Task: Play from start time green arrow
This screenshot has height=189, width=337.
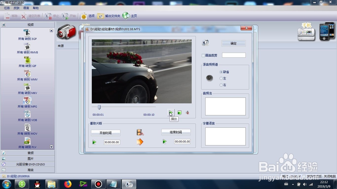Action: click(x=94, y=142)
